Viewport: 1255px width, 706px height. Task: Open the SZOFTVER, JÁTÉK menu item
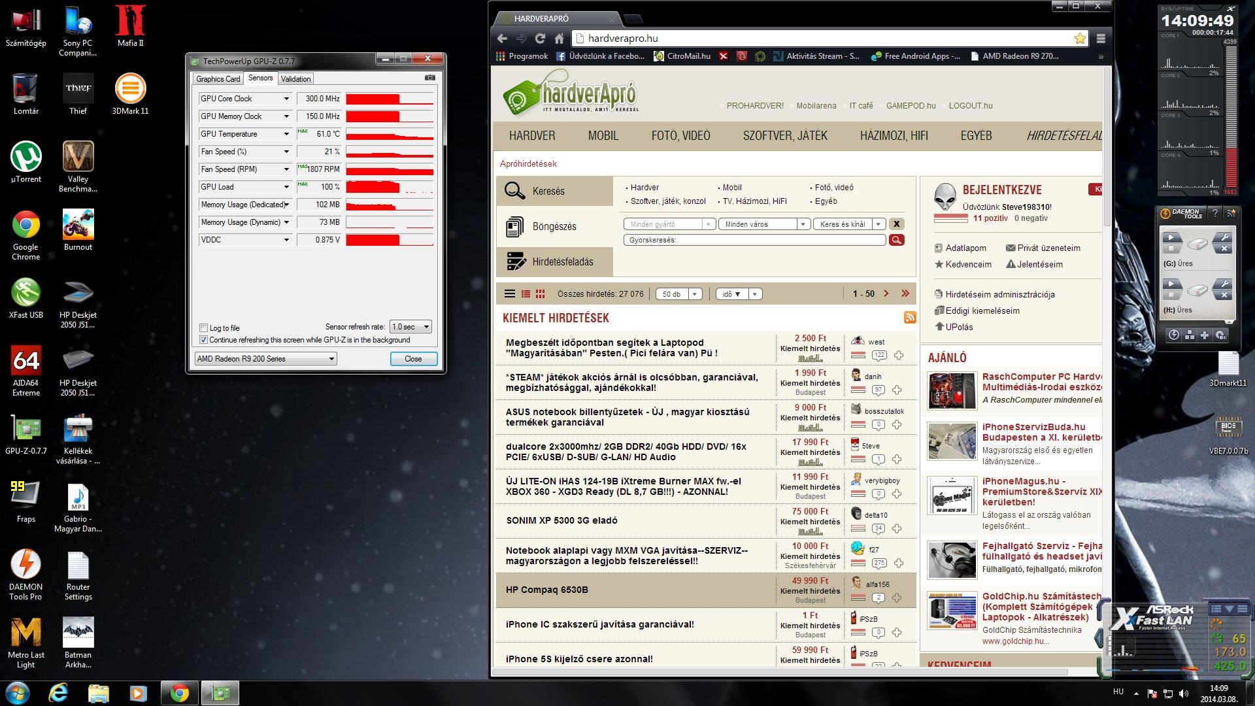pyautogui.click(x=785, y=136)
